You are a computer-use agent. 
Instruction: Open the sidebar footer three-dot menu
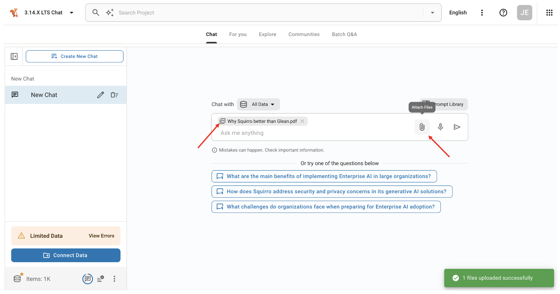[x=114, y=279]
